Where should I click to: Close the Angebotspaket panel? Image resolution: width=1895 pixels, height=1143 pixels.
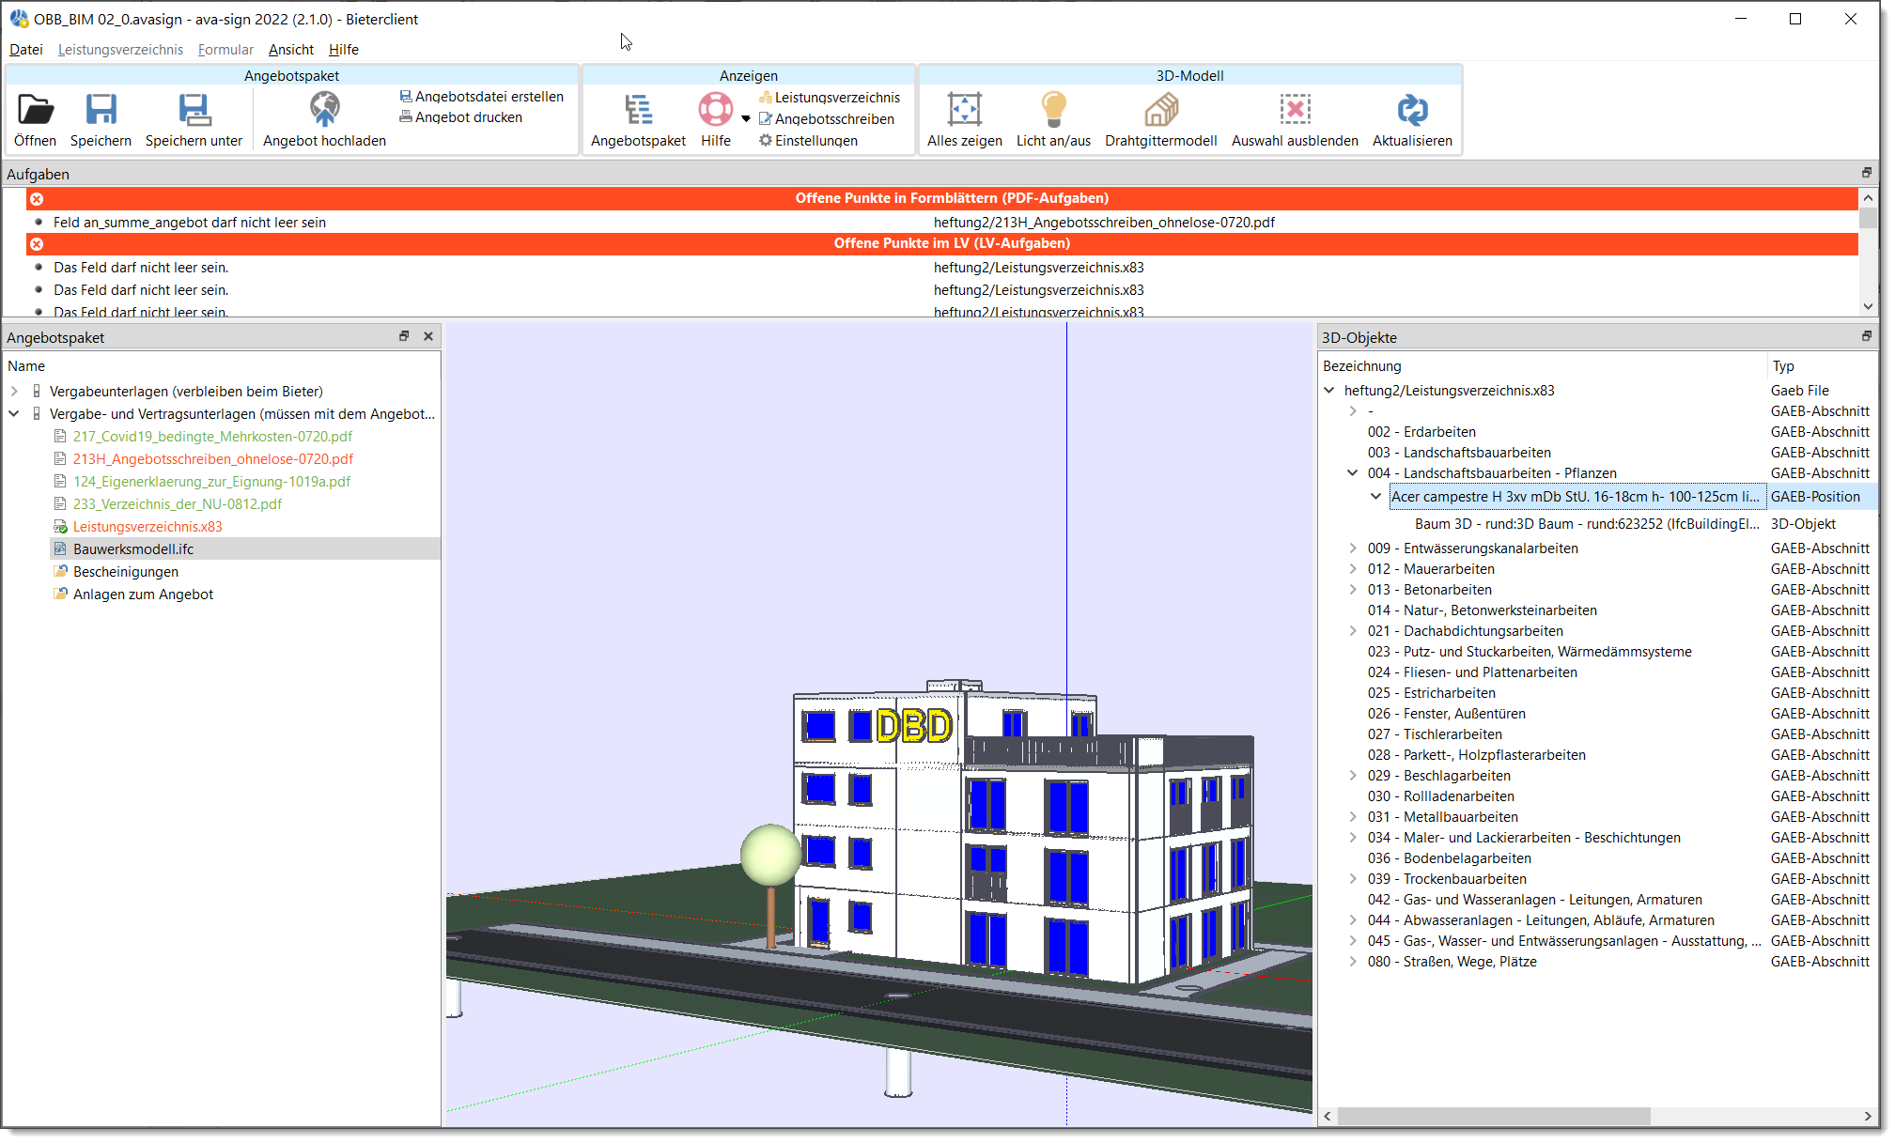[428, 336]
